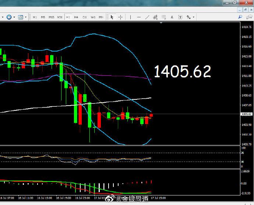254x205 pixels.
Task: Select the Fibonacci Retracement tool
Action: coord(163,17)
